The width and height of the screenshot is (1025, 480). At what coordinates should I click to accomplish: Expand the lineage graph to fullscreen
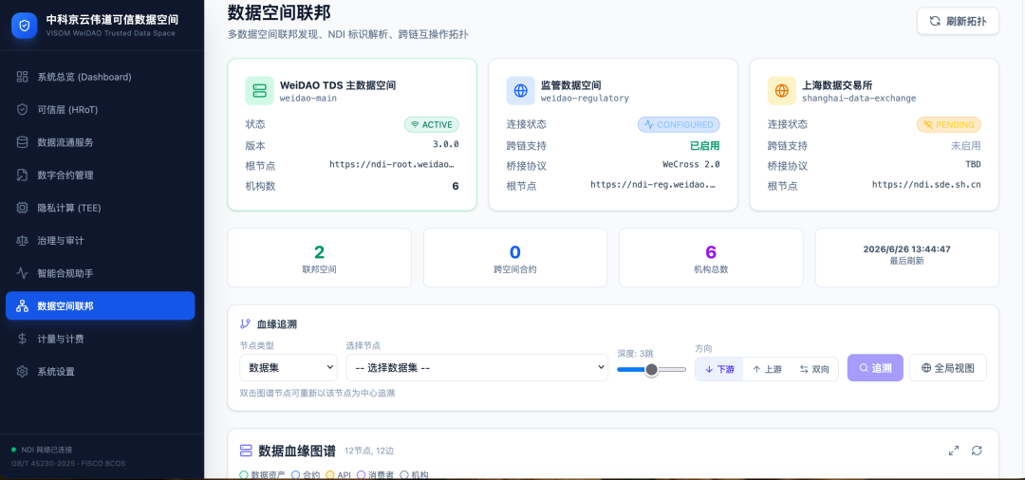click(x=954, y=451)
